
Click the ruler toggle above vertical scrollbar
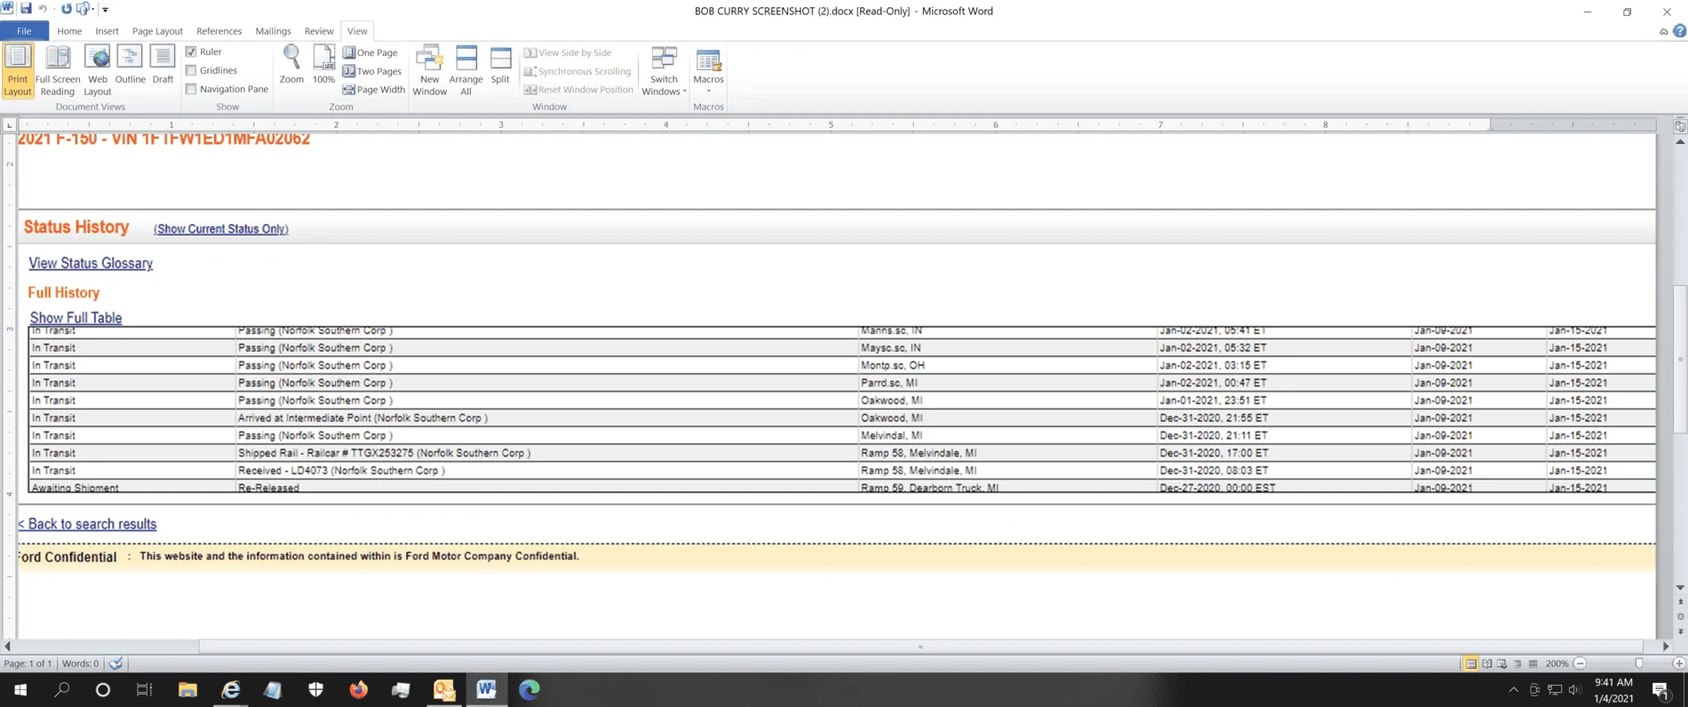point(1680,125)
